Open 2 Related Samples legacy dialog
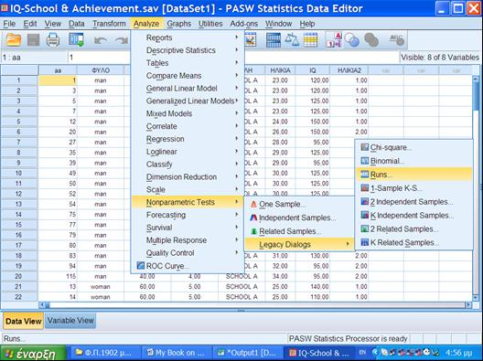Viewport: 483px width, 361px height. (x=413, y=229)
